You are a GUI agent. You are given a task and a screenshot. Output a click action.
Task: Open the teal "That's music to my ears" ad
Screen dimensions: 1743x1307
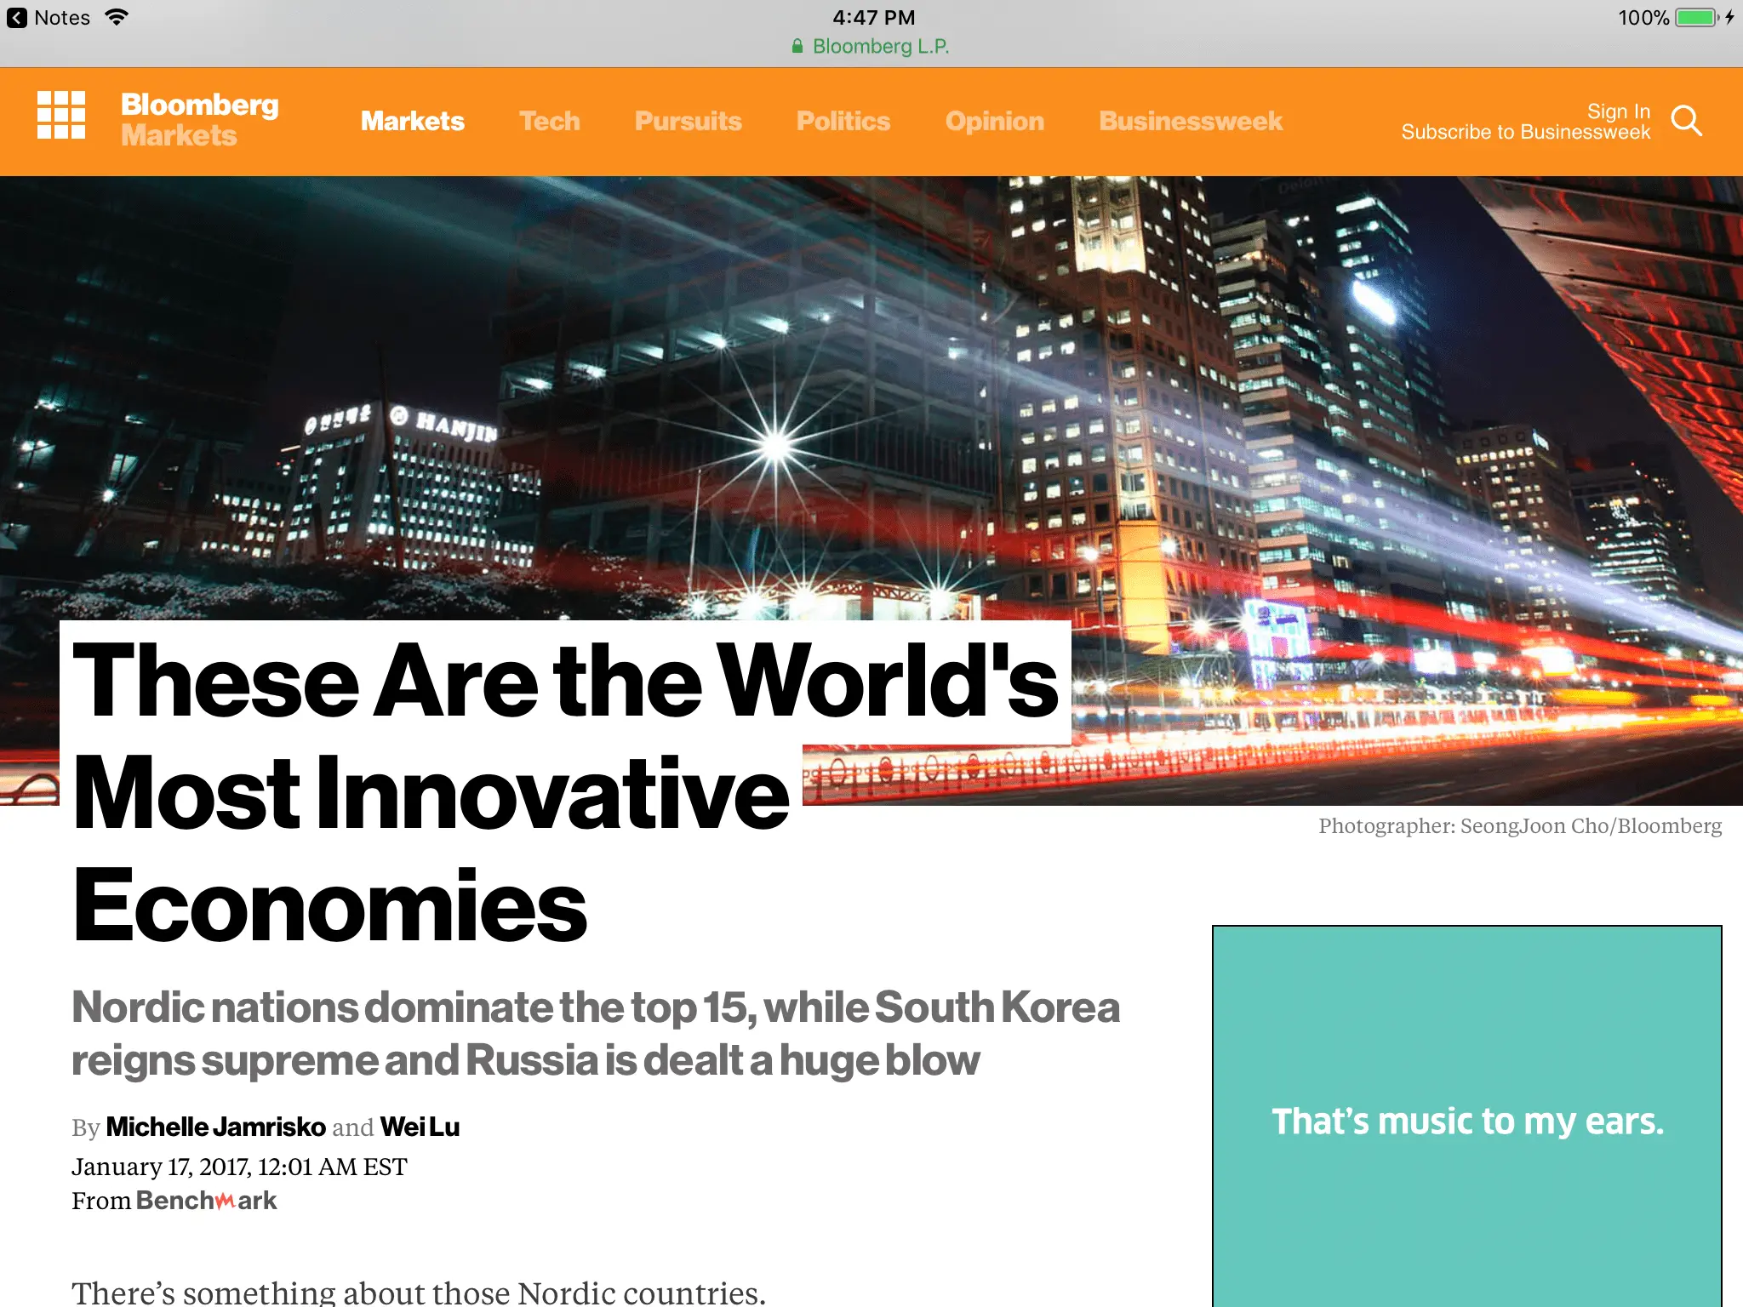(x=1467, y=1116)
